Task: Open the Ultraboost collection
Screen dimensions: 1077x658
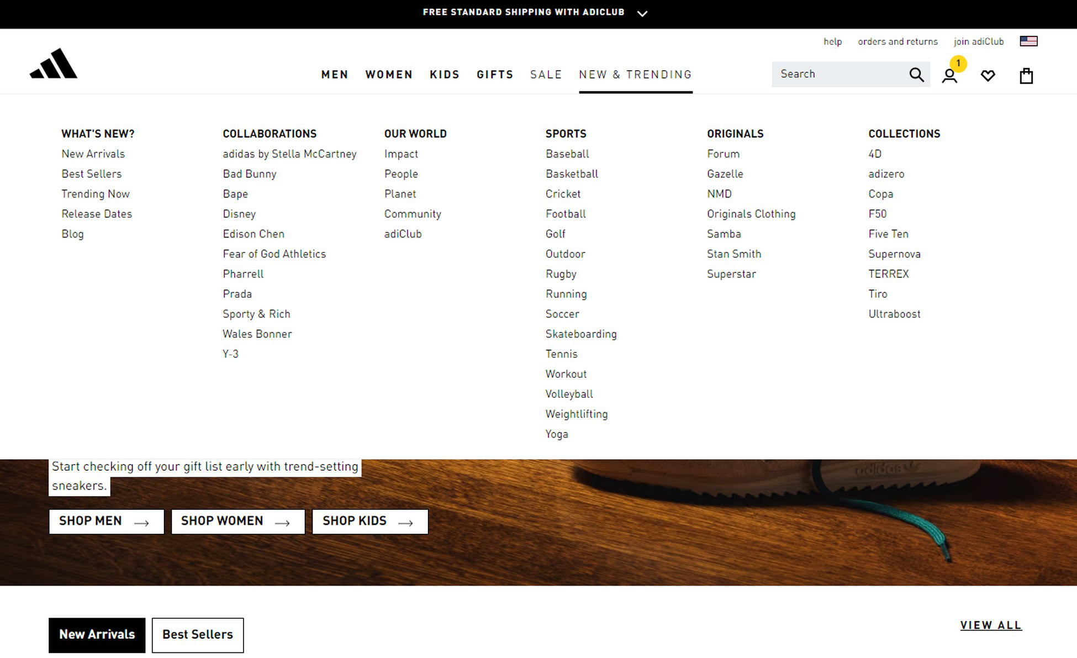Action: point(894,314)
